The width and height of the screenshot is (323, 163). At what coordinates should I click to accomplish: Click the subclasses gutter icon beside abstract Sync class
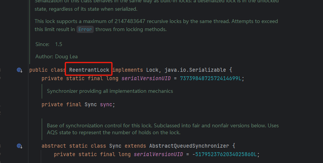pyautogui.click(x=20, y=146)
